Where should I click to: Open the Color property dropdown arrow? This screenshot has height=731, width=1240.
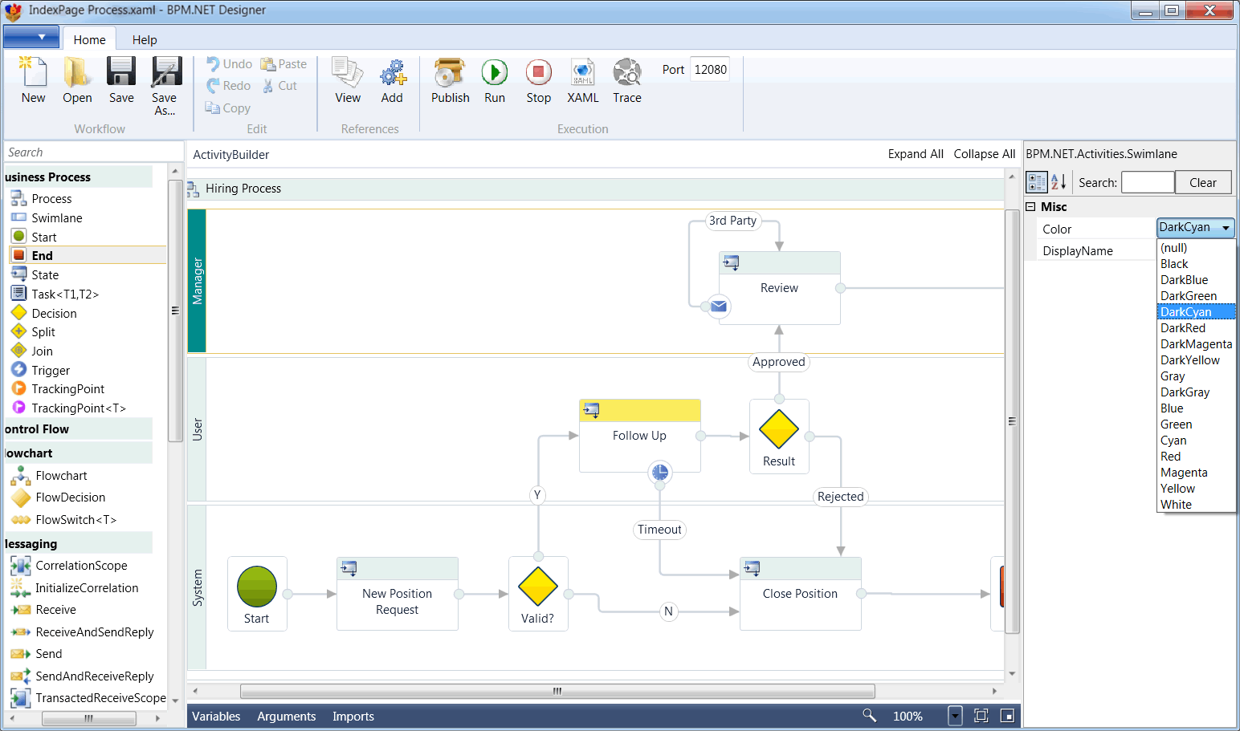[x=1226, y=228]
